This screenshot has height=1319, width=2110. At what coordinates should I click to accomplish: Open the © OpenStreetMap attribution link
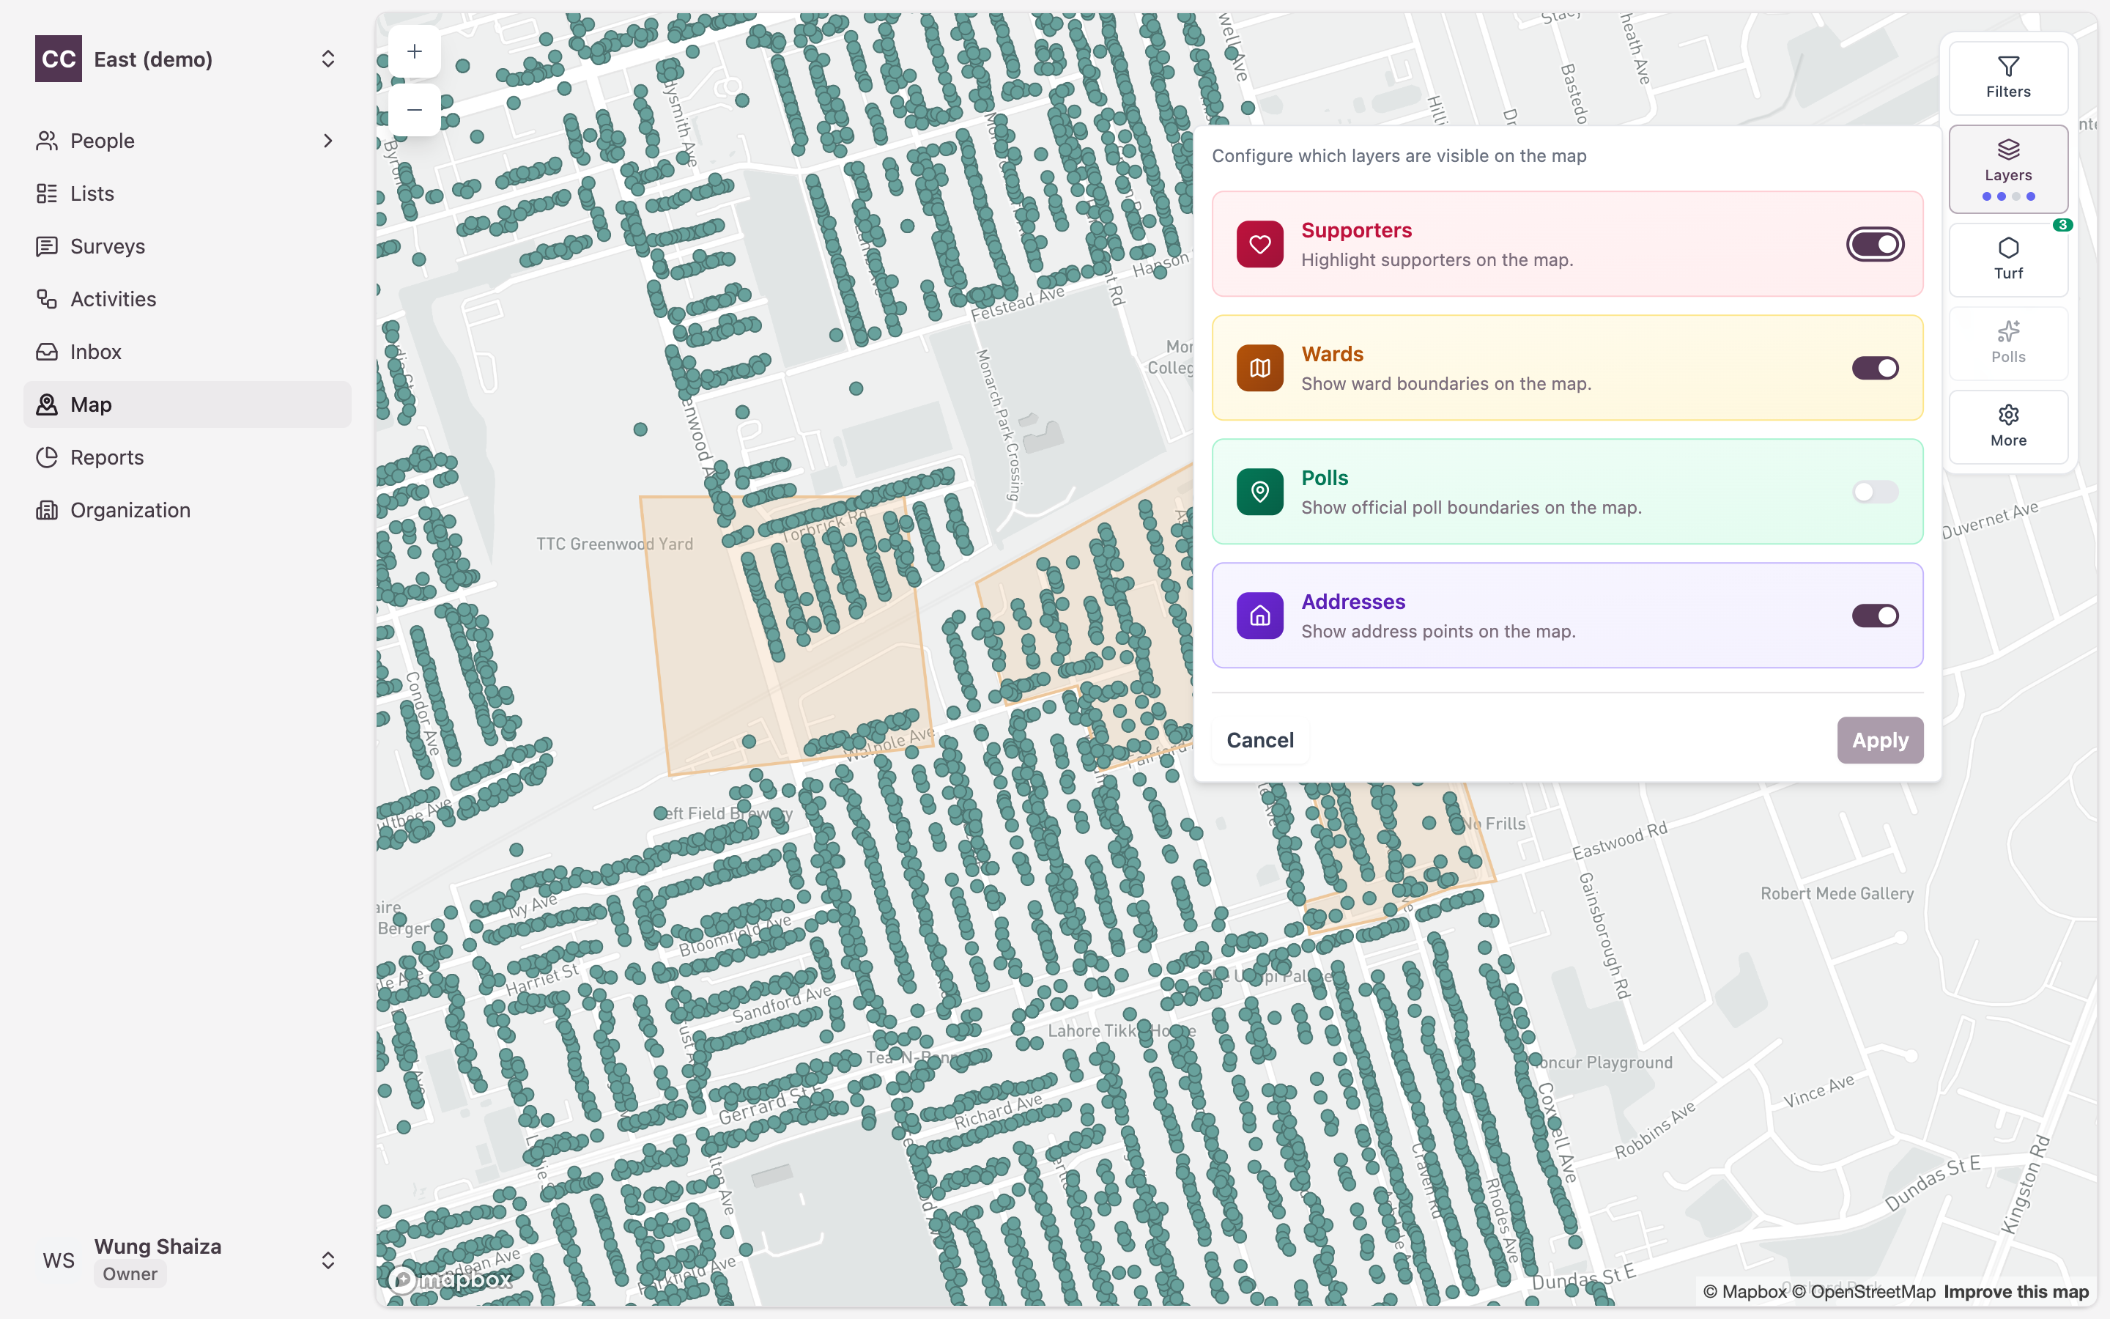coord(1864,1291)
